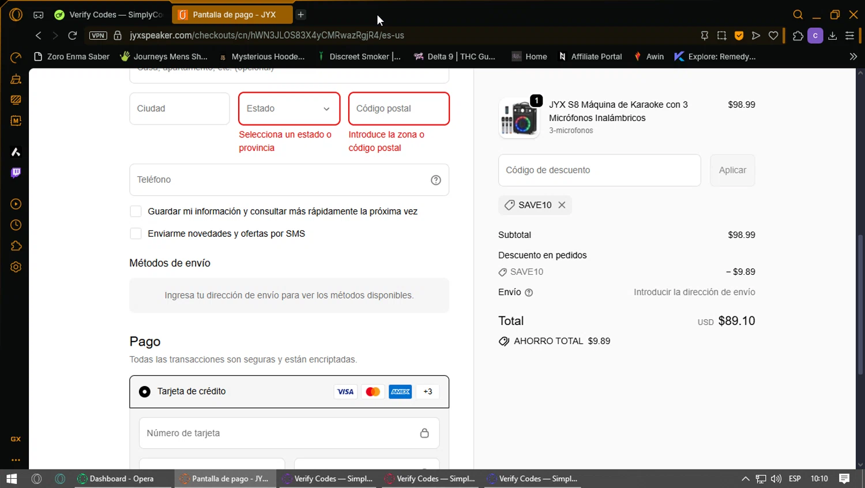Click the shipping info question-mark icon

tap(529, 293)
